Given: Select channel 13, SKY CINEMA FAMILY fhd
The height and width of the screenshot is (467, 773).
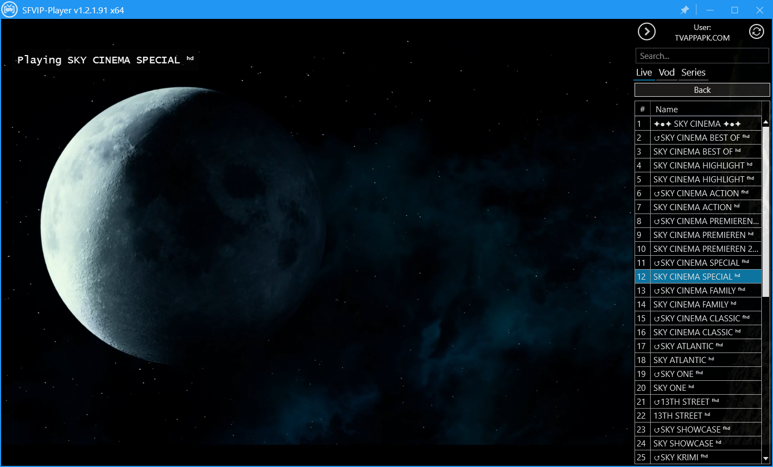Looking at the screenshot, I should [698, 291].
